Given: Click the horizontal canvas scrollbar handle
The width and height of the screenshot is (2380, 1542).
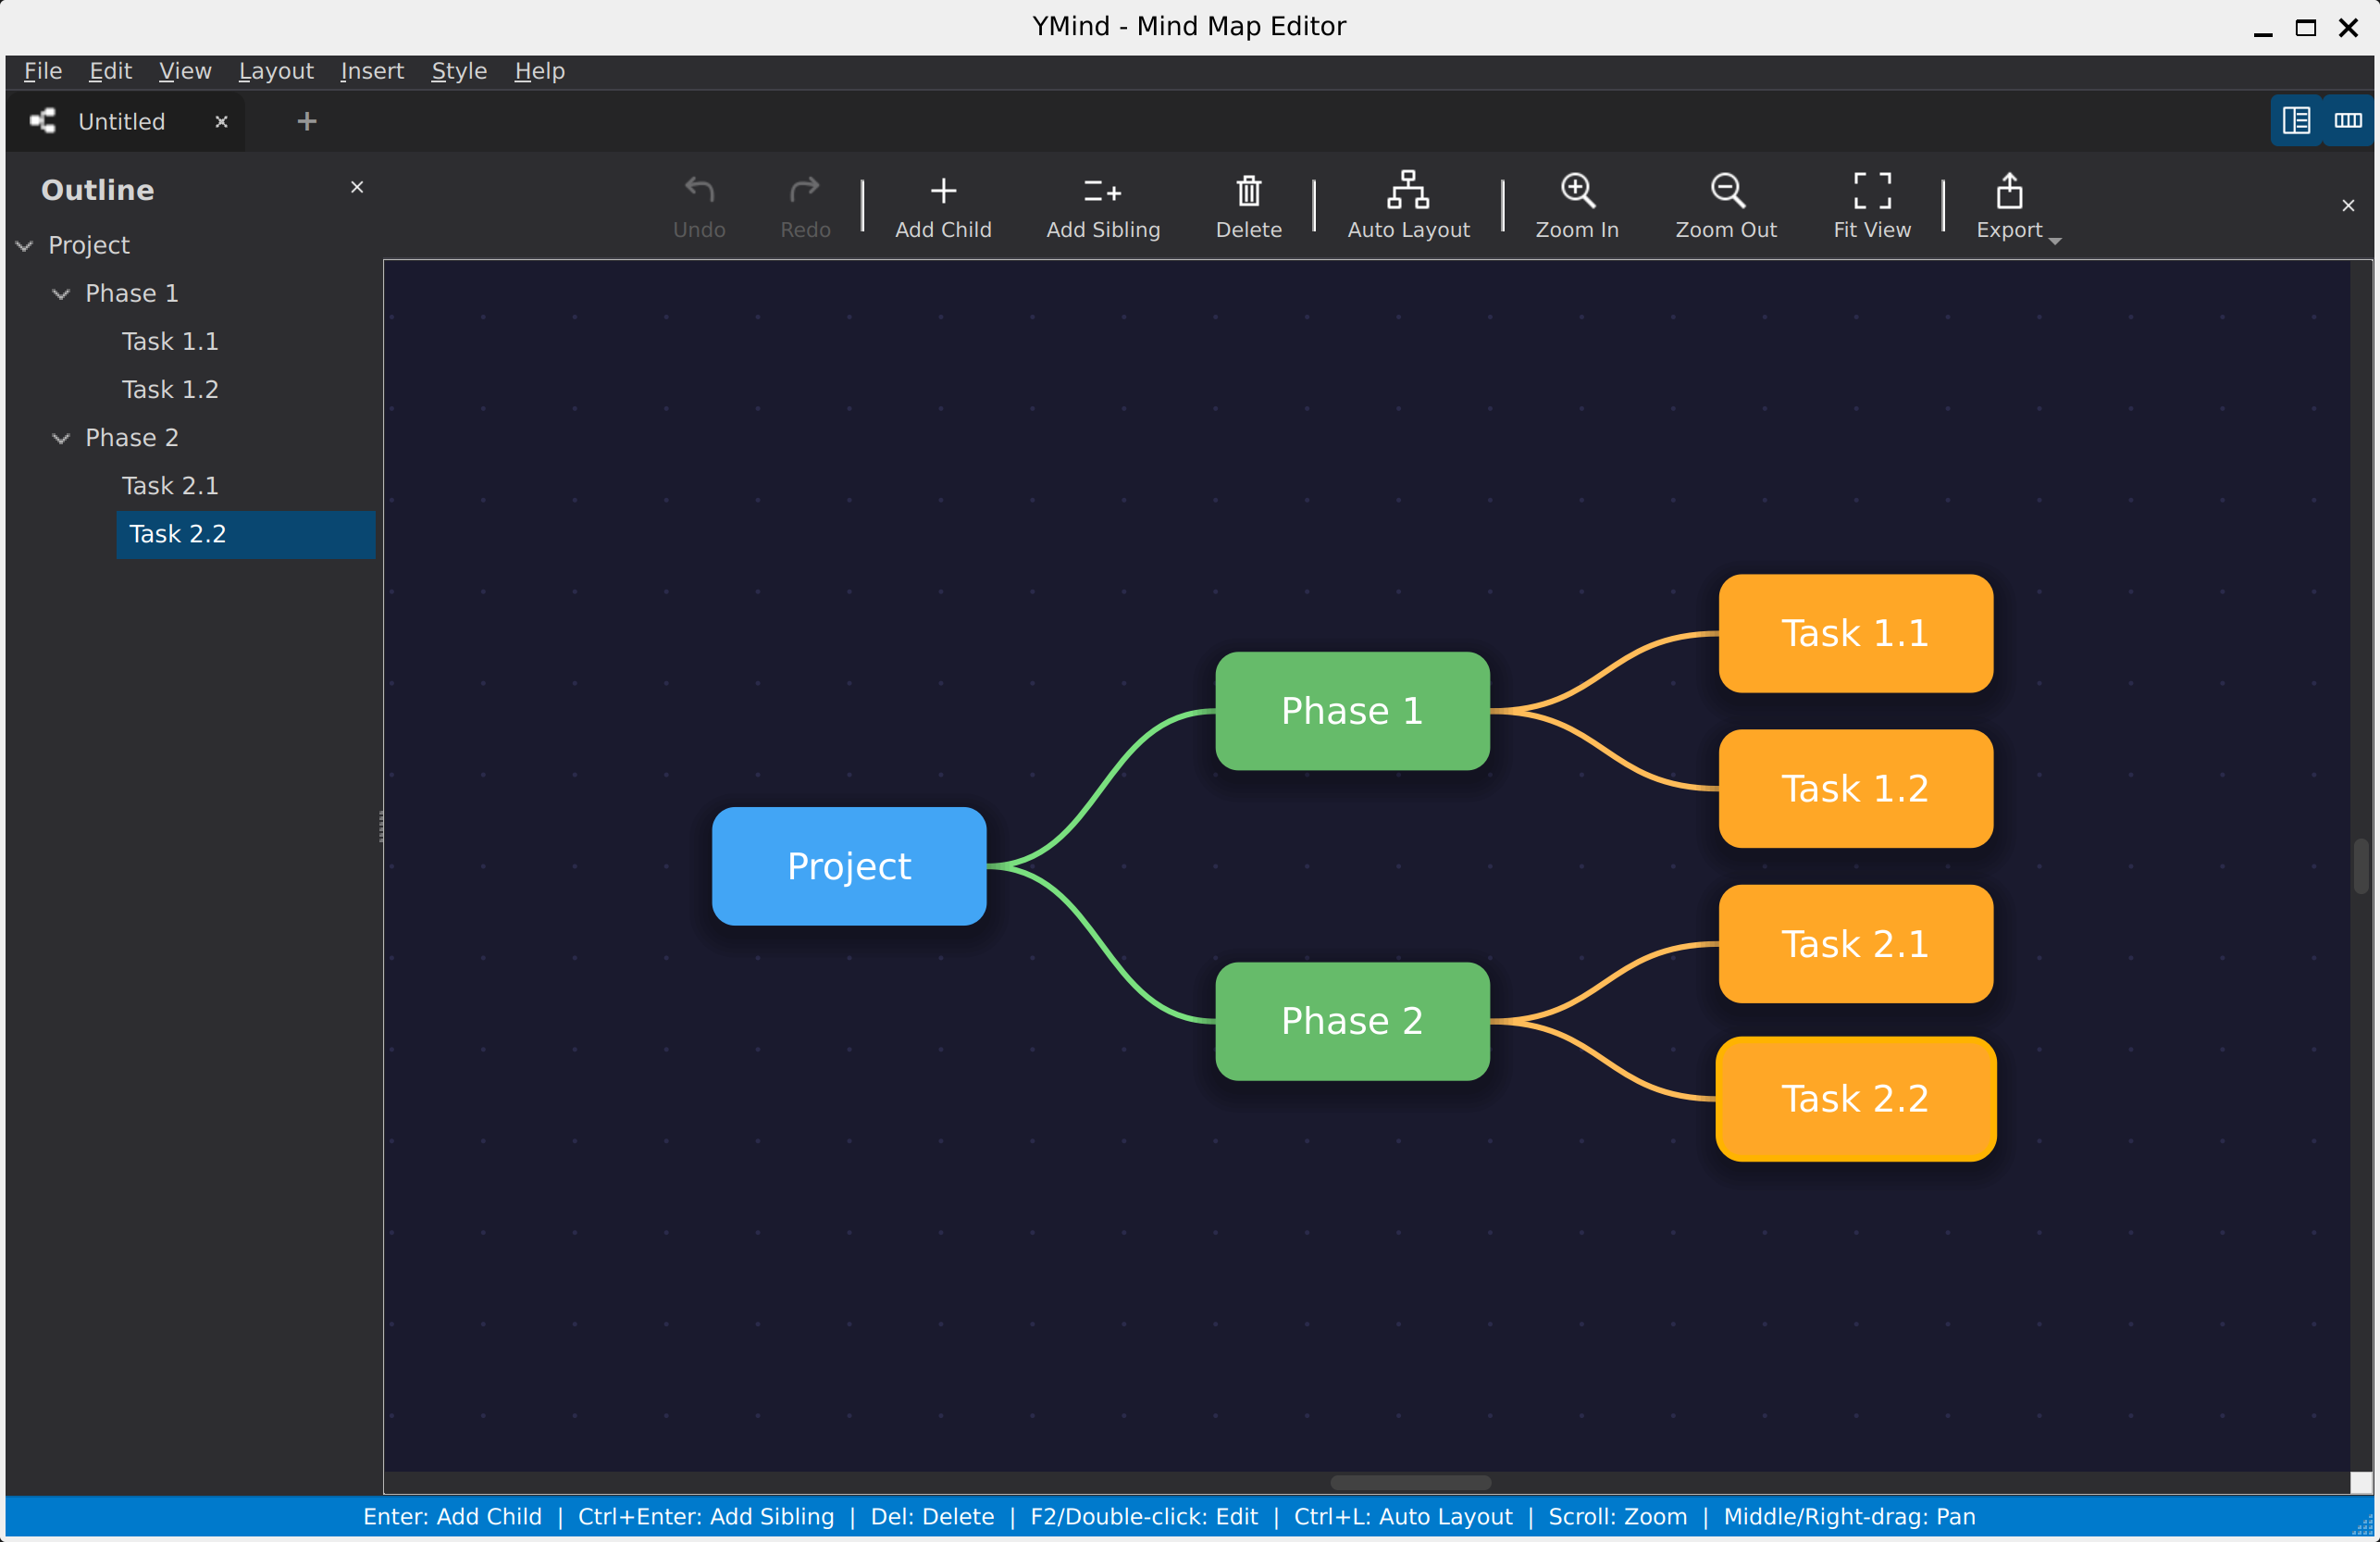Looking at the screenshot, I should (x=1410, y=1482).
